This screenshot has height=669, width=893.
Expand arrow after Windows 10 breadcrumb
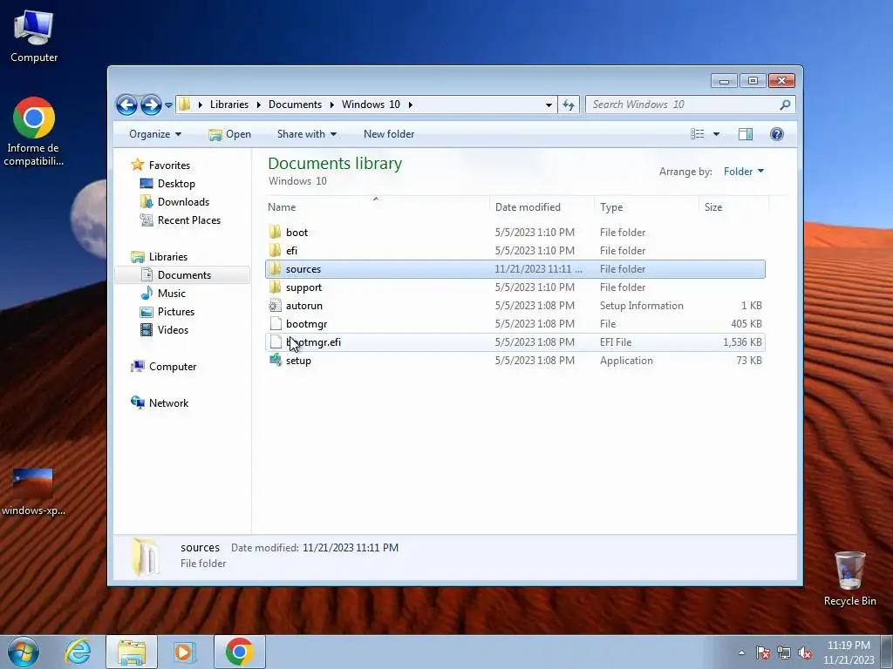pyautogui.click(x=410, y=105)
